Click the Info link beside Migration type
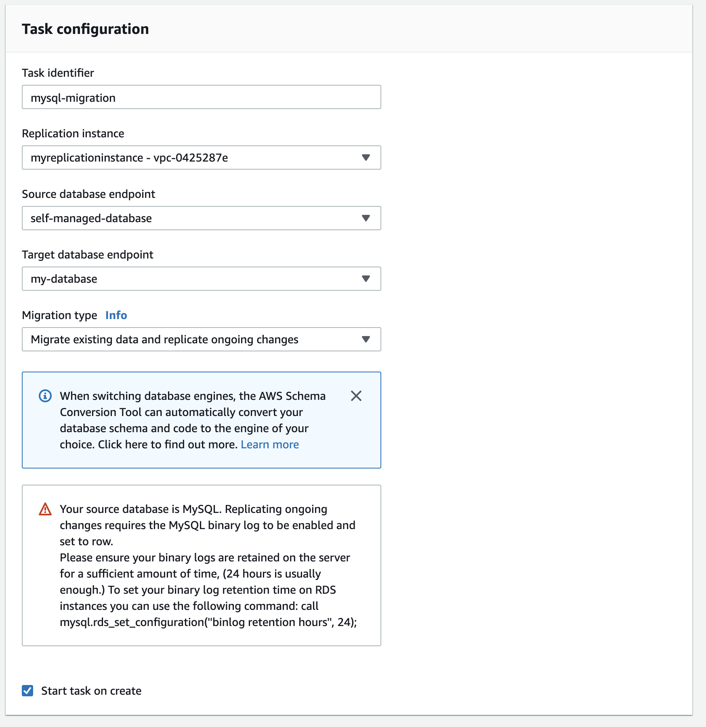 (116, 315)
